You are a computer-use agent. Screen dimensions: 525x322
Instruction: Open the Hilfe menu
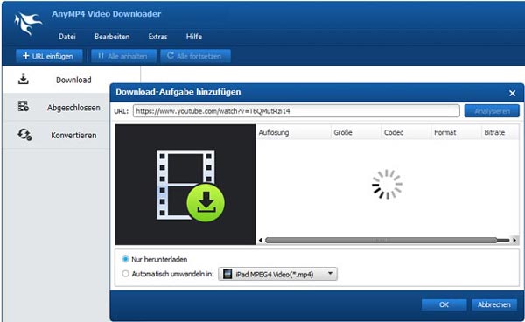click(194, 37)
